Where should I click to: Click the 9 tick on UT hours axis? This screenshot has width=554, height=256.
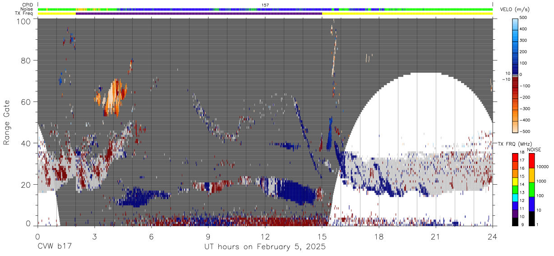[208, 237]
